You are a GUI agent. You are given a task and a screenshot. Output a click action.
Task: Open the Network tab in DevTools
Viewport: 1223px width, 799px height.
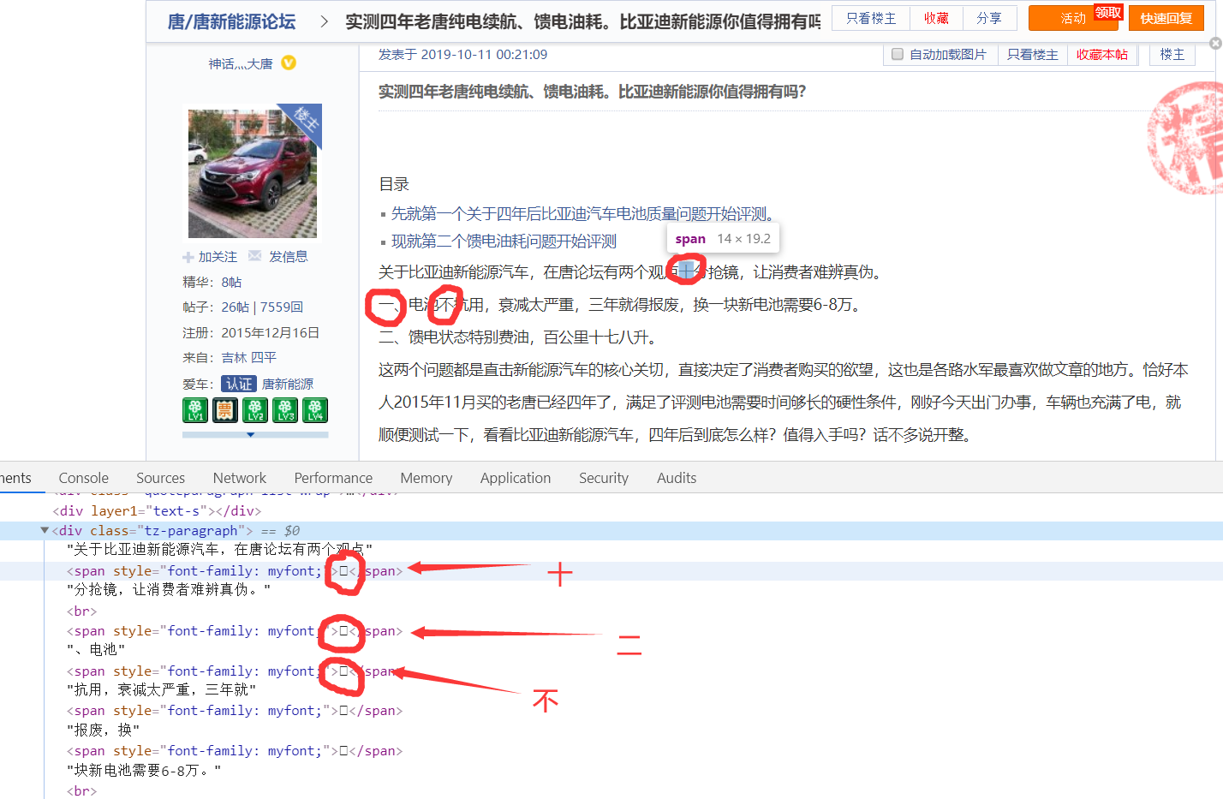pyautogui.click(x=240, y=478)
